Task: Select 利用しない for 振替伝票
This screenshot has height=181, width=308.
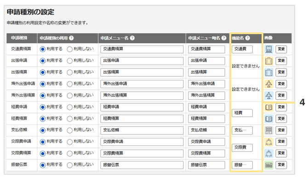Action: click(69, 165)
